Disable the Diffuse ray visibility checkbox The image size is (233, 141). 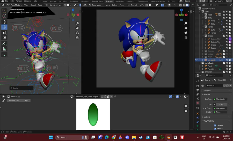click(x=215, y=129)
